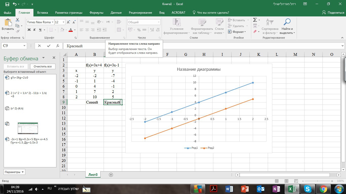Switch to Page Layout view icon in the status bar
This screenshot has height=194, width=346.
click(286, 181)
